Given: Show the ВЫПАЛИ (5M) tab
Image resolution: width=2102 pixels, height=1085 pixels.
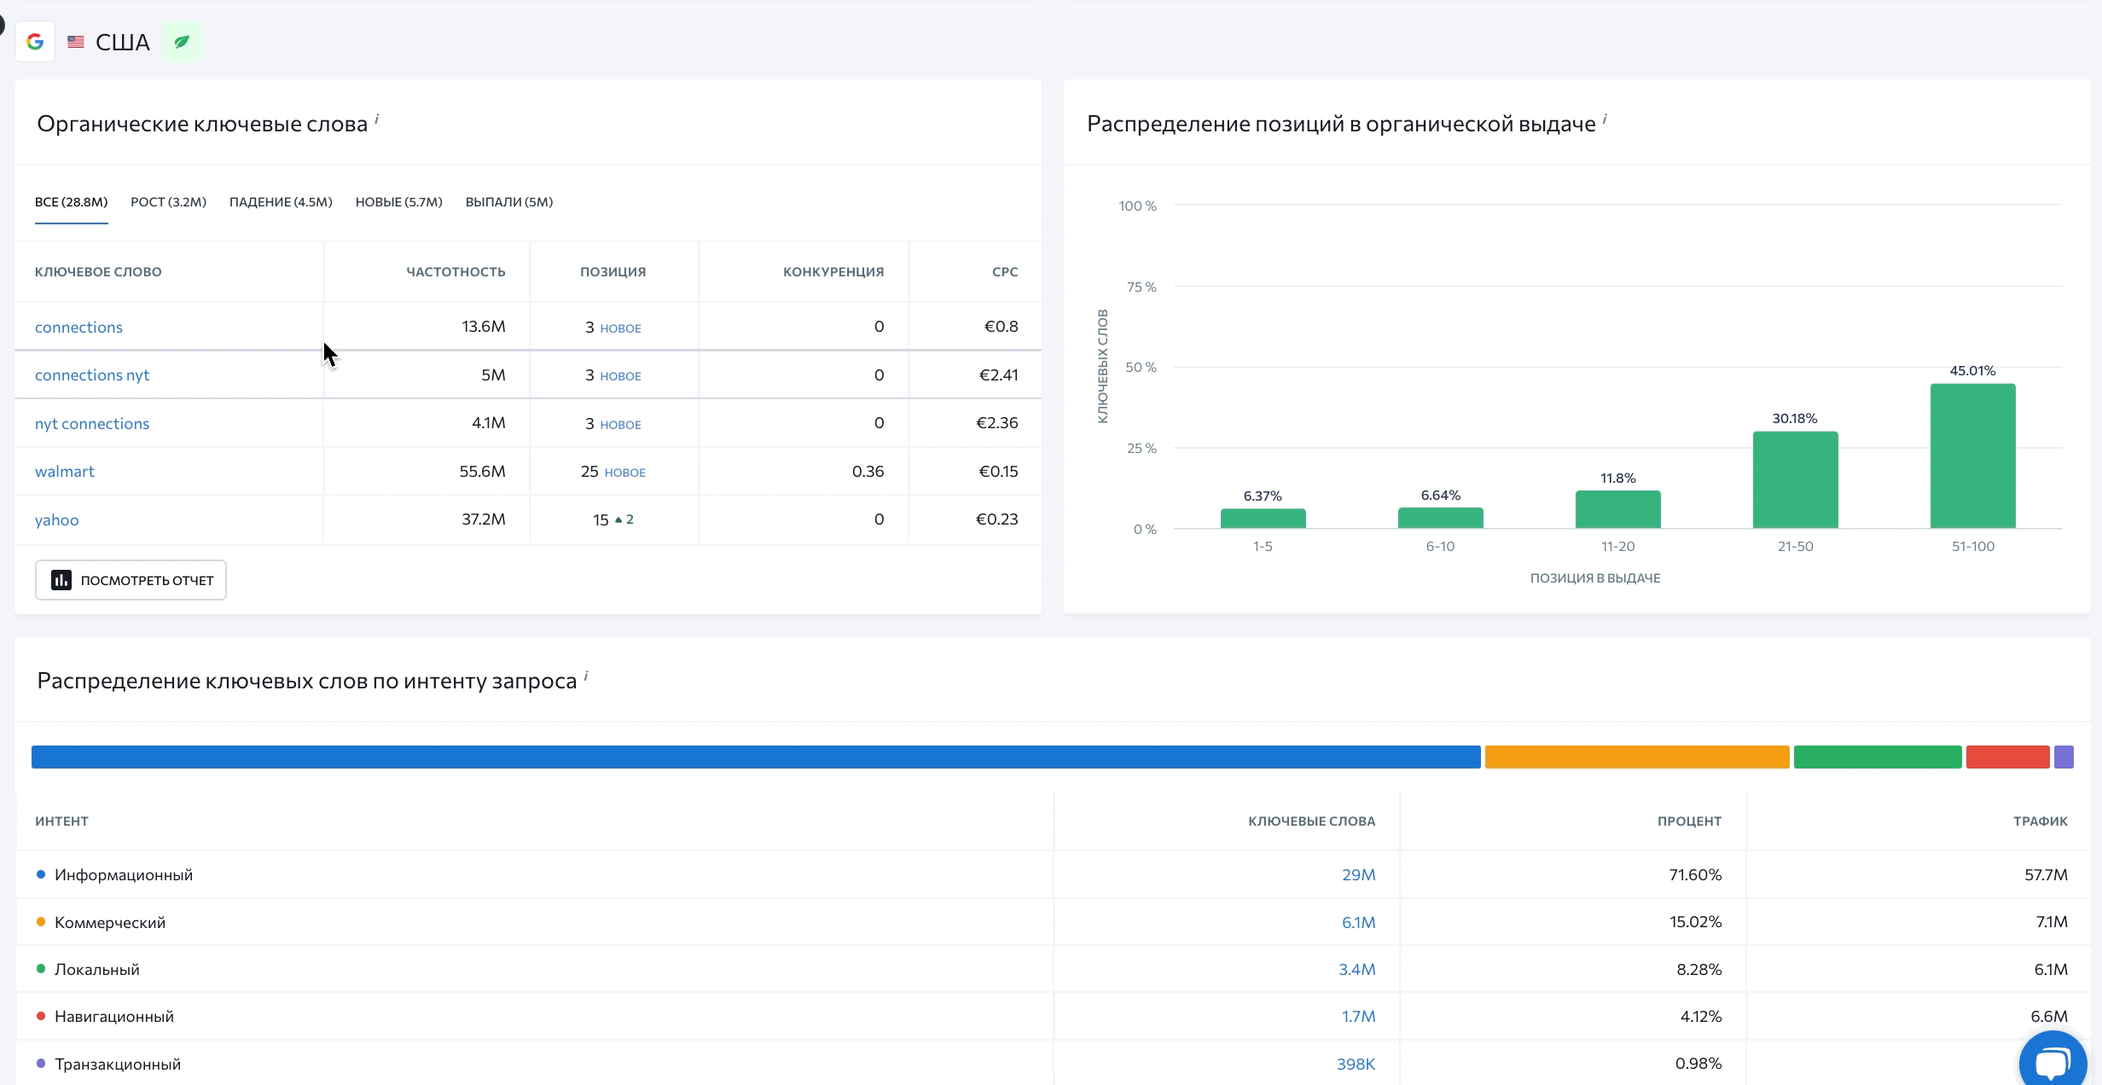Looking at the screenshot, I should 508,202.
